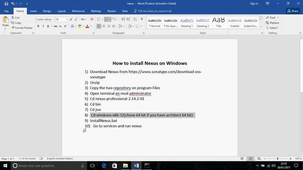Click the Replace button
303x170 pixels.
tap(272, 23)
